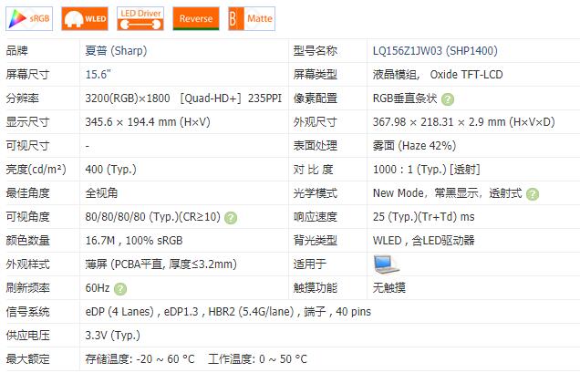Image resolution: width=580 pixels, height=373 pixels.
Task: Select the 235PPI value
Action: (264, 98)
